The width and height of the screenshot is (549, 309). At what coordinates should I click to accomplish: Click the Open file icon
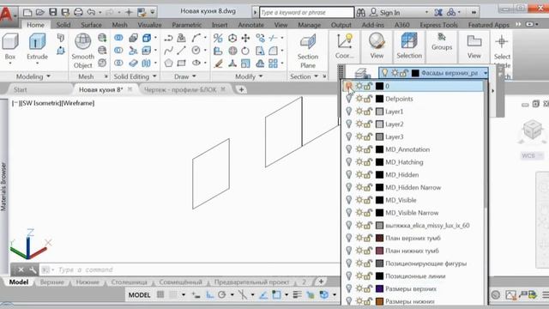pos(40,12)
